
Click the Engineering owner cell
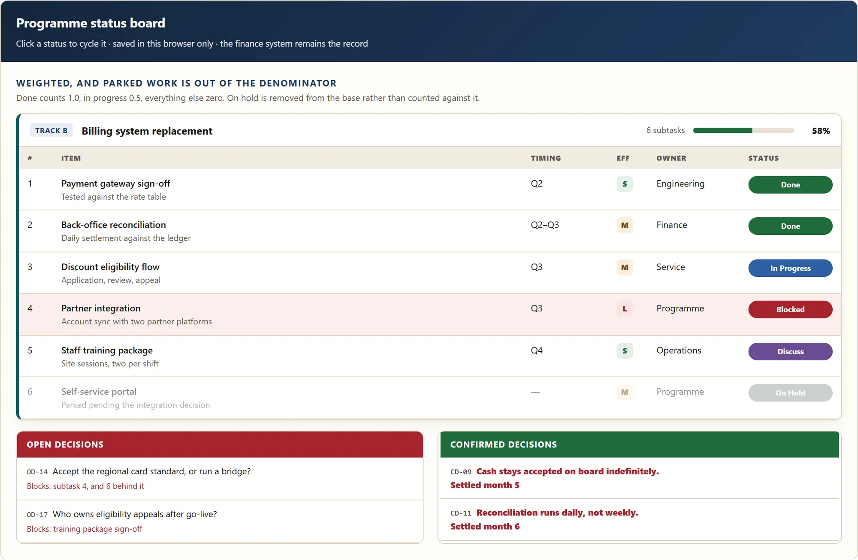tap(680, 184)
